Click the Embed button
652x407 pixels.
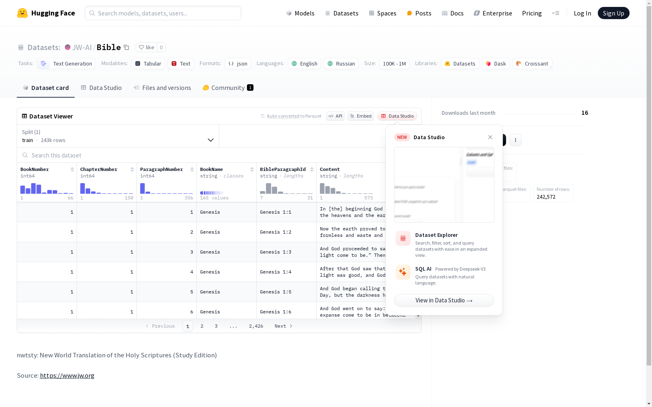tap(361, 116)
